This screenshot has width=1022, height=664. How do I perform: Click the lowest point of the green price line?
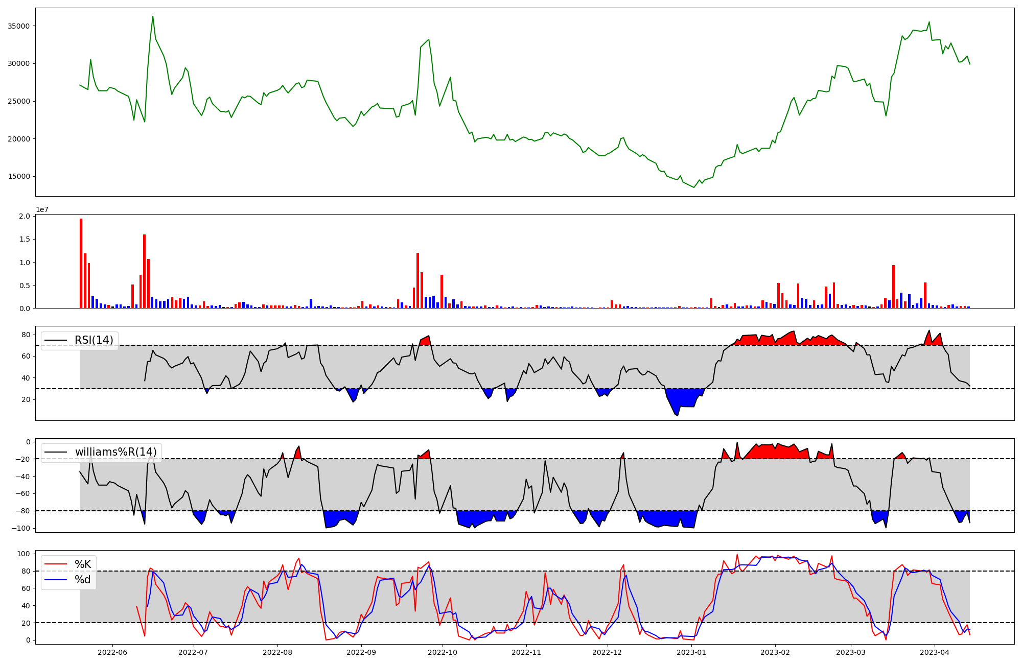click(693, 187)
